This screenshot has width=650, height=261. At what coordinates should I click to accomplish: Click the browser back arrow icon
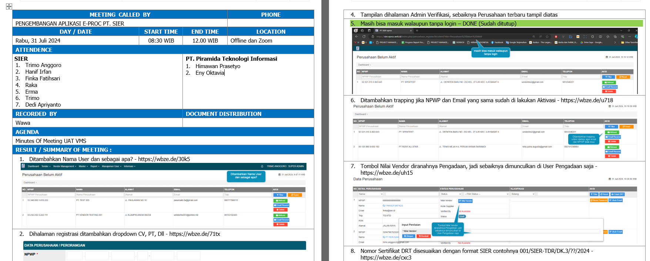357,37
